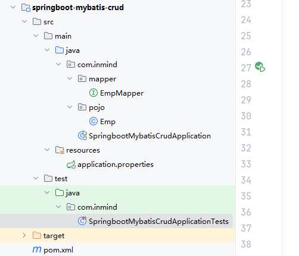Screen dimensions: 299x256
Task: Click the orange target folder icon
Action: (x=37, y=235)
